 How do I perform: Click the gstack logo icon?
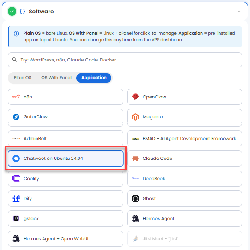point(16,218)
